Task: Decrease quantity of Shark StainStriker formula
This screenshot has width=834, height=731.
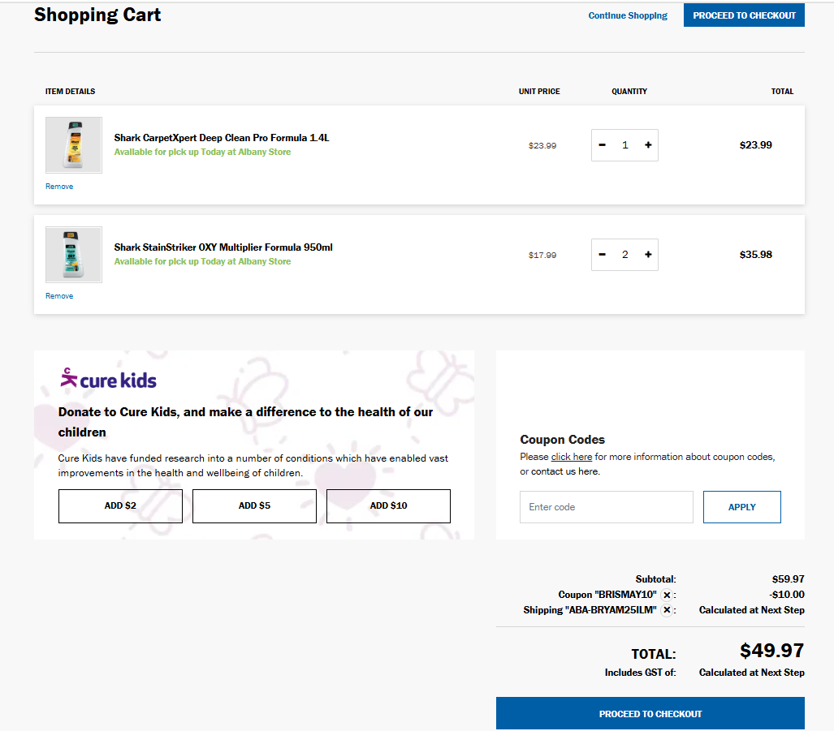Action: point(602,255)
